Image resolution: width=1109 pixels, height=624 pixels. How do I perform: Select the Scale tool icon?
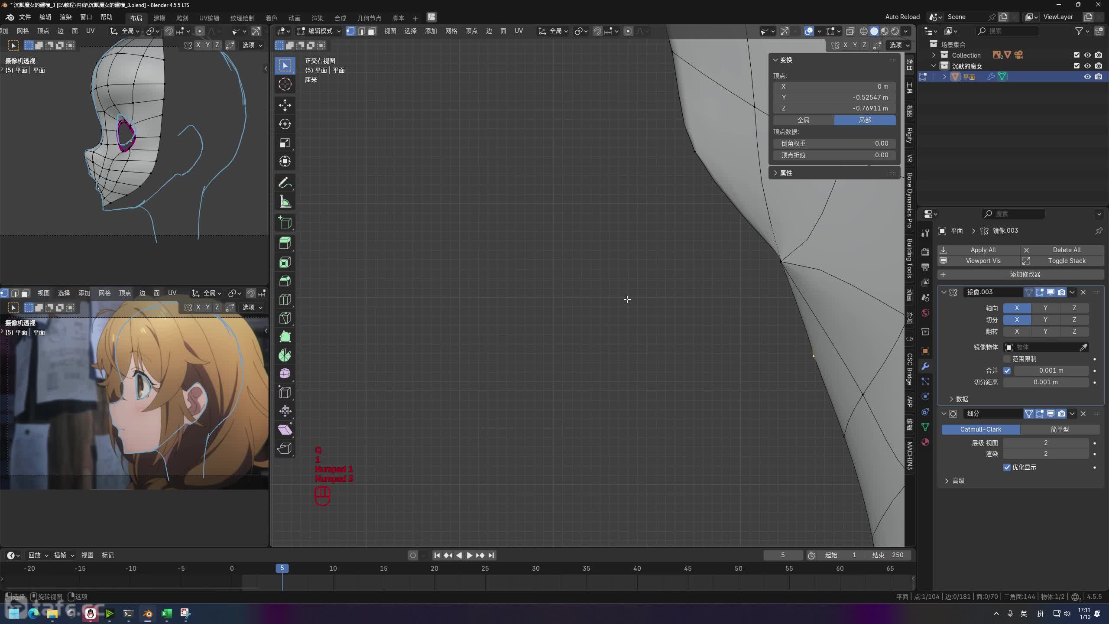coord(285,143)
